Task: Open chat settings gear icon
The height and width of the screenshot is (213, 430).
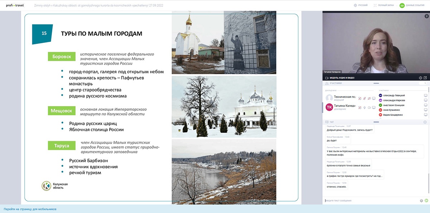Action: 425,122
